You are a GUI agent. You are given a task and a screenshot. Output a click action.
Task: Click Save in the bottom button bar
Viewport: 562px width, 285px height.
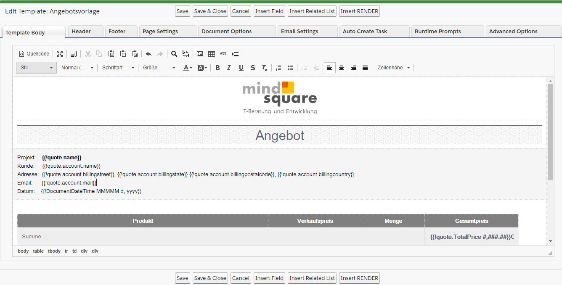pyautogui.click(x=183, y=278)
